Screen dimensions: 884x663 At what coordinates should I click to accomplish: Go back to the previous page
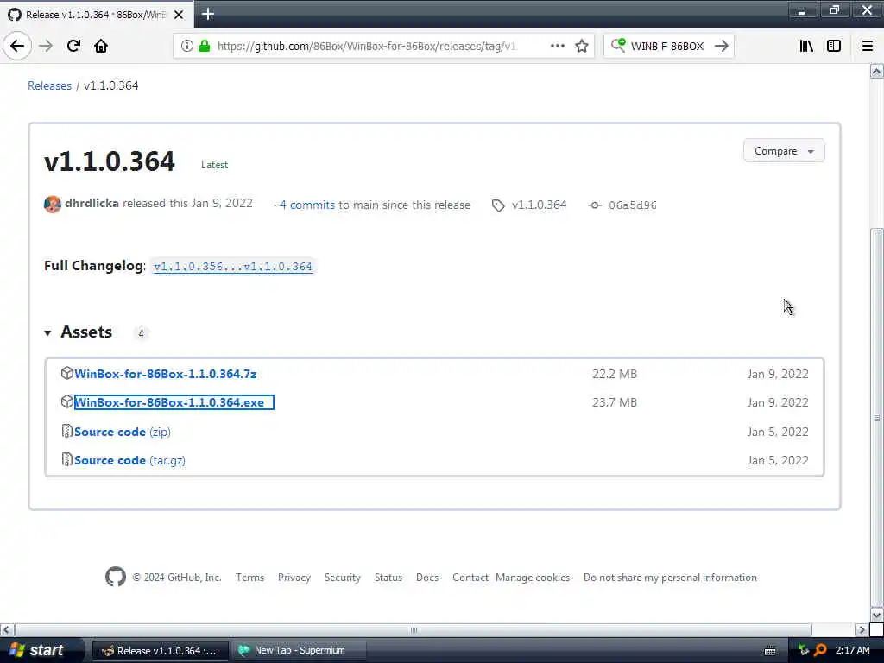click(17, 47)
